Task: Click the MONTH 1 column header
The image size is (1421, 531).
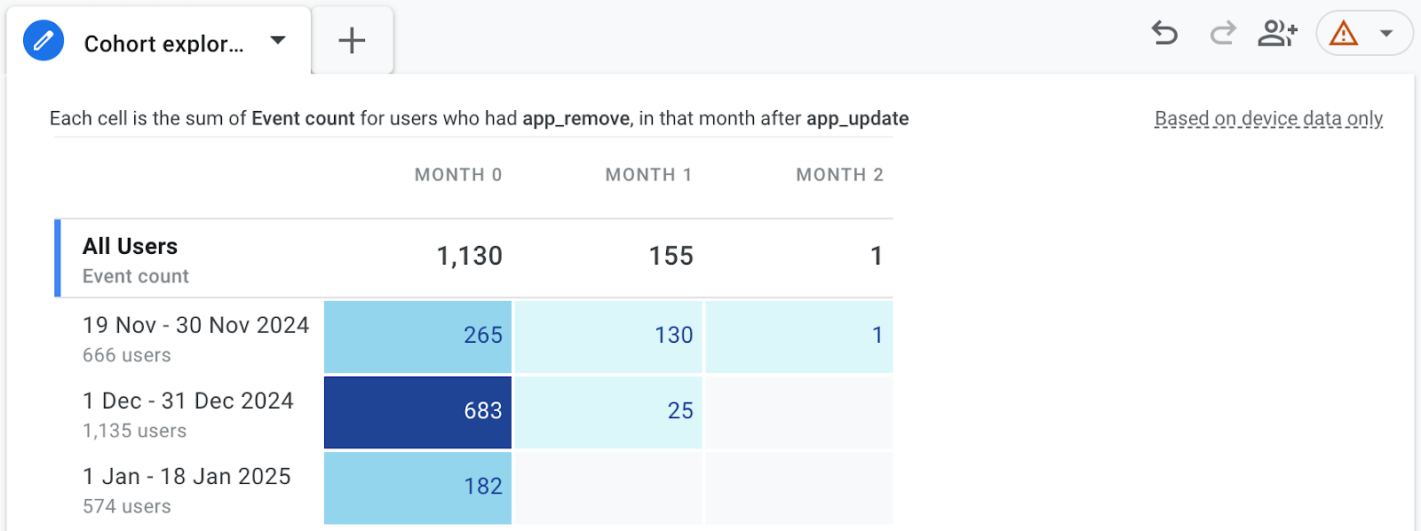Action: (648, 175)
